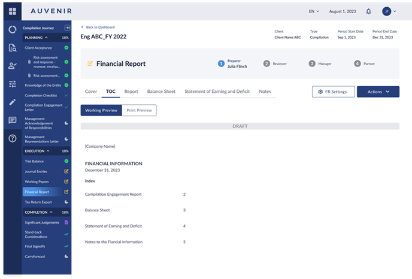
Task: Click the FR Settings button
Action: [333, 92]
